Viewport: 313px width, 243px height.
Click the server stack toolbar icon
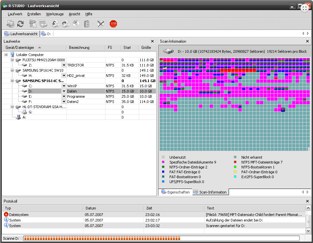tap(87, 23)
